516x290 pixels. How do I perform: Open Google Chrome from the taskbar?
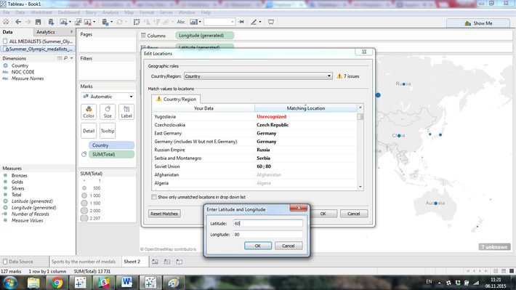click(x=57, y=283)
